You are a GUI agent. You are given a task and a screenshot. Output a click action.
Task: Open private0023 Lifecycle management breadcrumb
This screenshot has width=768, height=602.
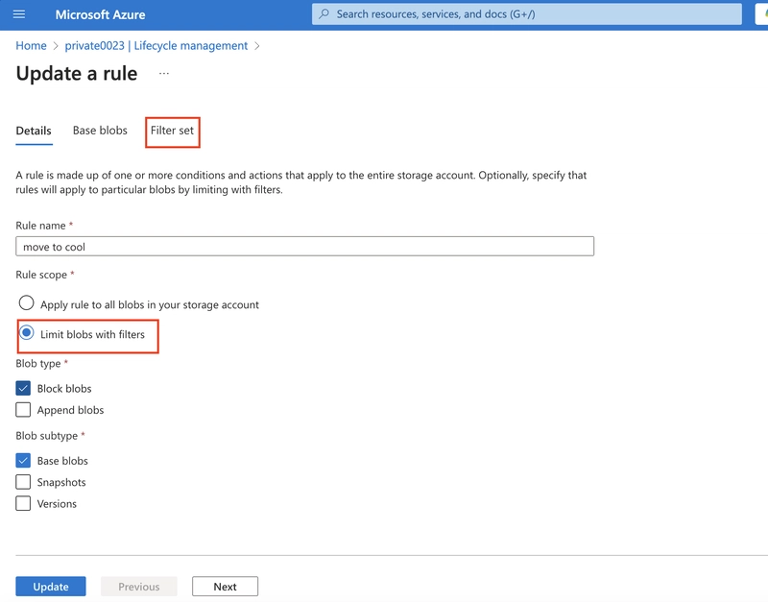(x=156, y=45)
